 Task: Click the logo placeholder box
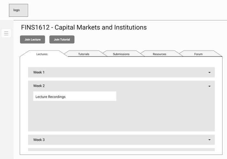click(18, 10)
